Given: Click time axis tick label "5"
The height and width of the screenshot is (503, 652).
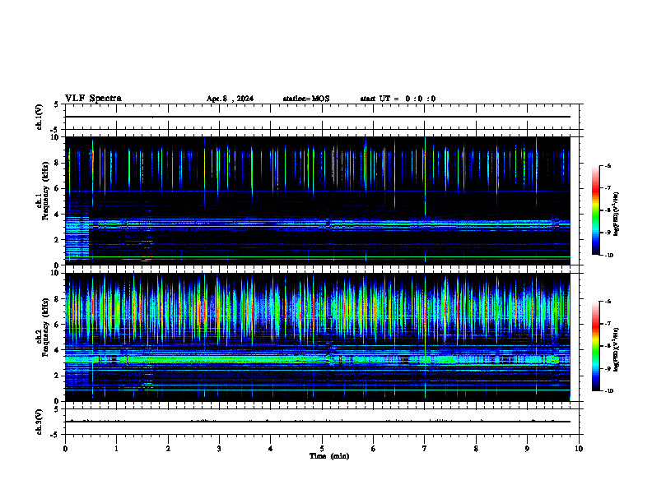Looking at the screenshot, I should click(322, 449).
